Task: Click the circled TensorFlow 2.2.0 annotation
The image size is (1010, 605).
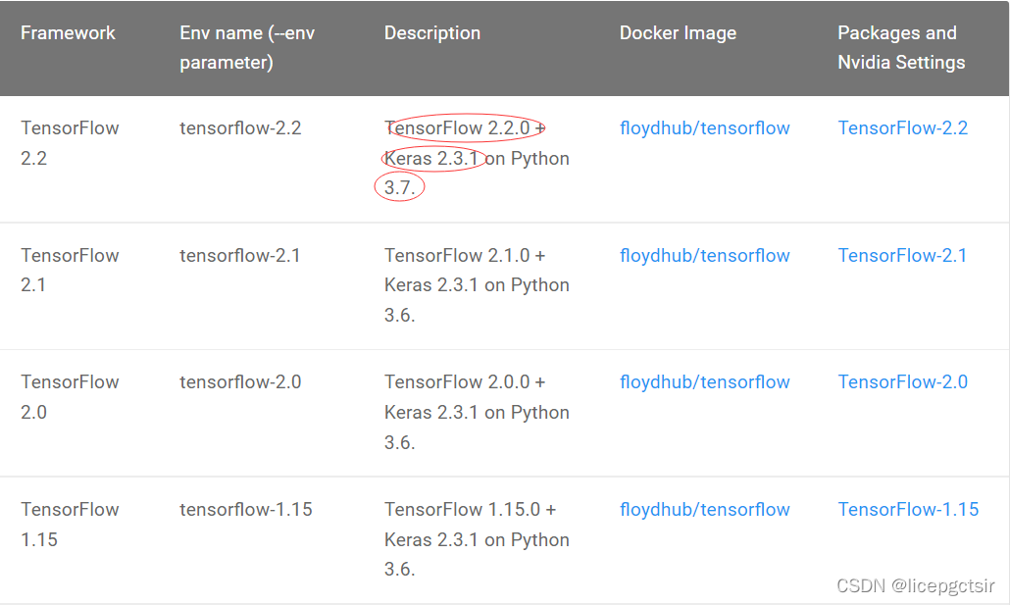Action: 467,126
